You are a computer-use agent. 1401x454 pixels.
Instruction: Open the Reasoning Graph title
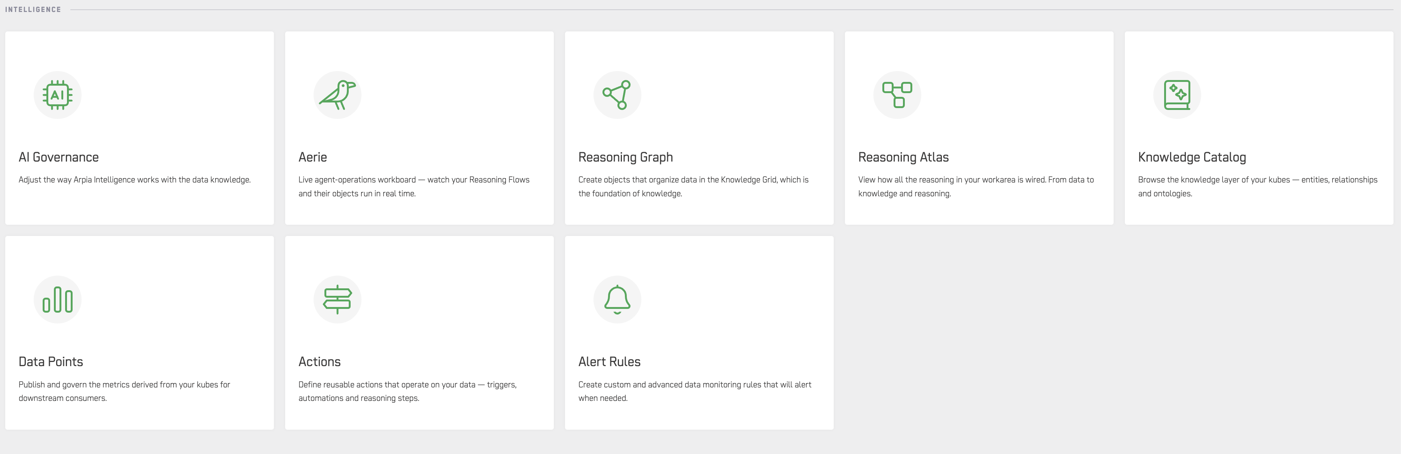625,157
